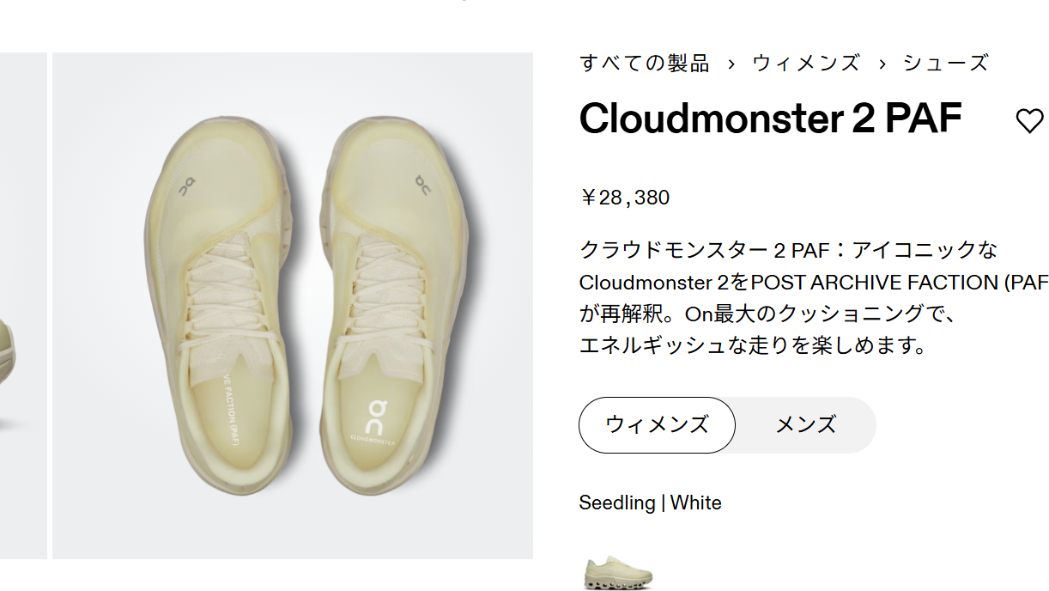Click On logo on right shoe toe

click(423, 184)
